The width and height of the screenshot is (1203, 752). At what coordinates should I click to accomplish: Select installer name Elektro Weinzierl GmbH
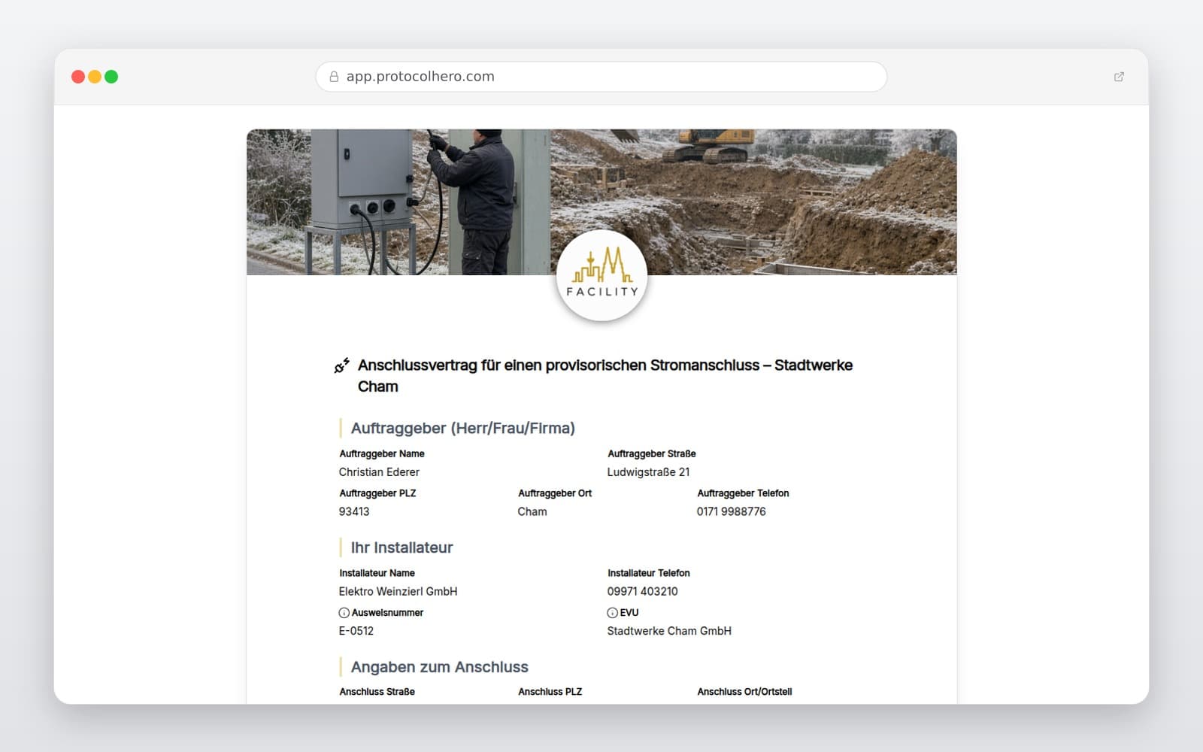398,592
